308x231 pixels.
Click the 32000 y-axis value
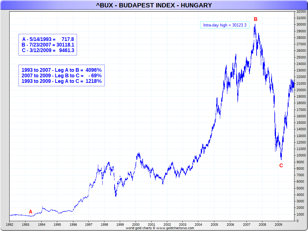(x=301, y=12)
